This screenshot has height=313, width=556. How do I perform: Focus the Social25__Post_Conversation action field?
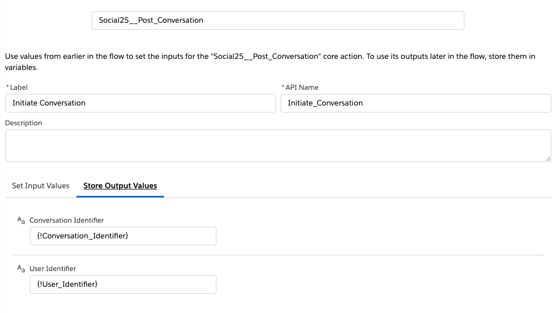tap(278, 20)
